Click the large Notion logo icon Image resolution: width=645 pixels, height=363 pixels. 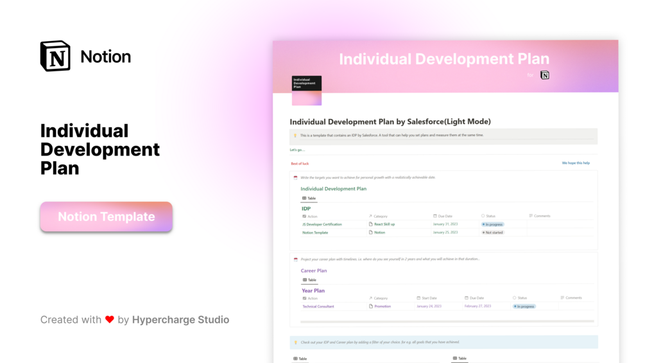click(55, 56)
